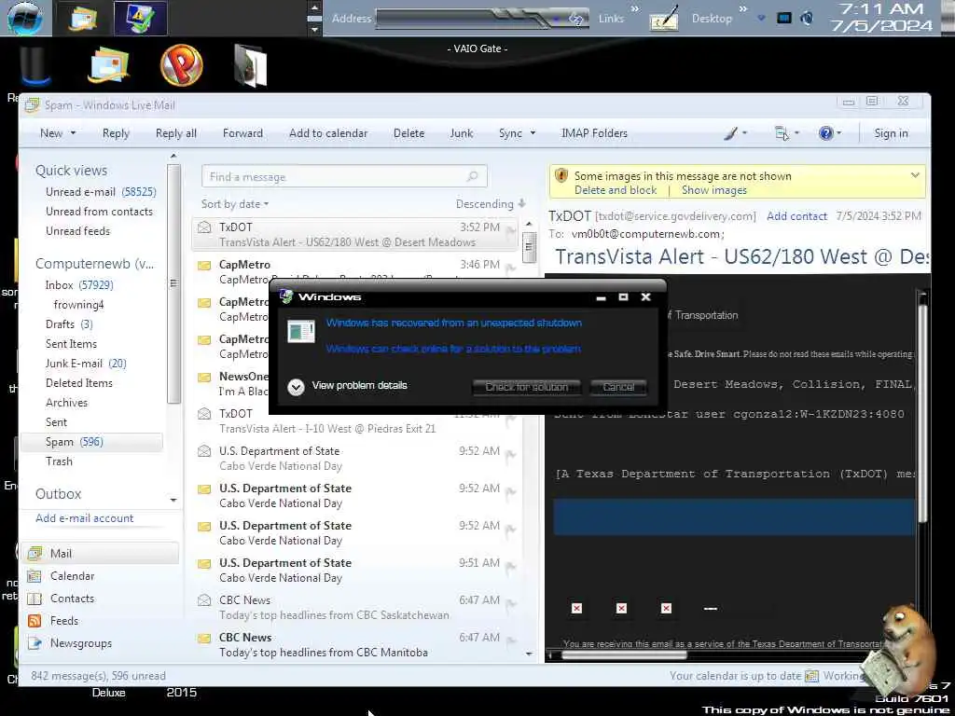The image size is (955, 716).
Task: Open the Sync dropdown arrow
Action: click(533, 133)
